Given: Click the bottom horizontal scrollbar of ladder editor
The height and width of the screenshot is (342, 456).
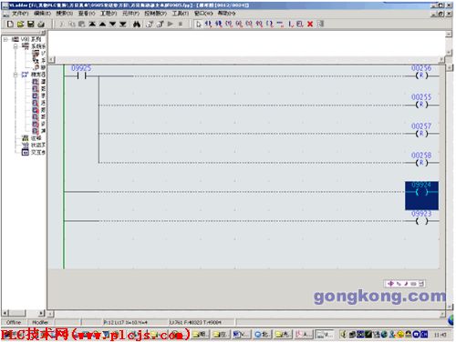Looking at the screenshot, I should coord(246,314).
